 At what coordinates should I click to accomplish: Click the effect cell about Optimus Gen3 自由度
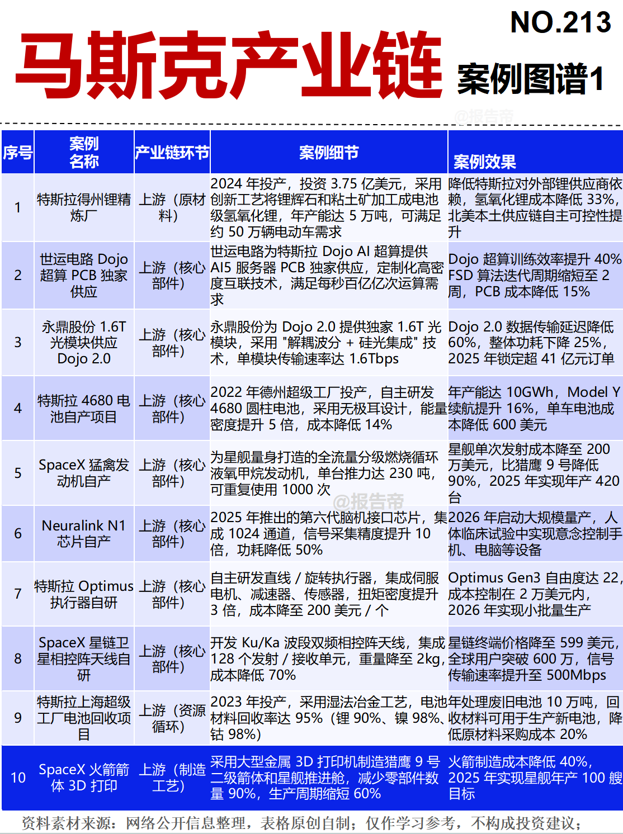535,594
